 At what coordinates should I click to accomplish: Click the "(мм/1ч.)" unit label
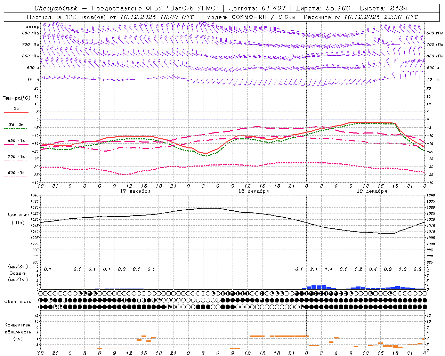[x=18, y=280]
